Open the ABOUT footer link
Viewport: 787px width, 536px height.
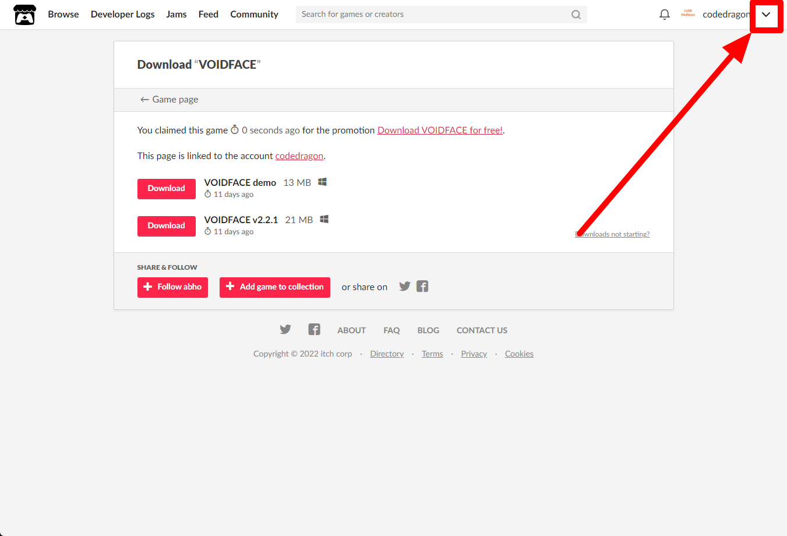[352, 330]
